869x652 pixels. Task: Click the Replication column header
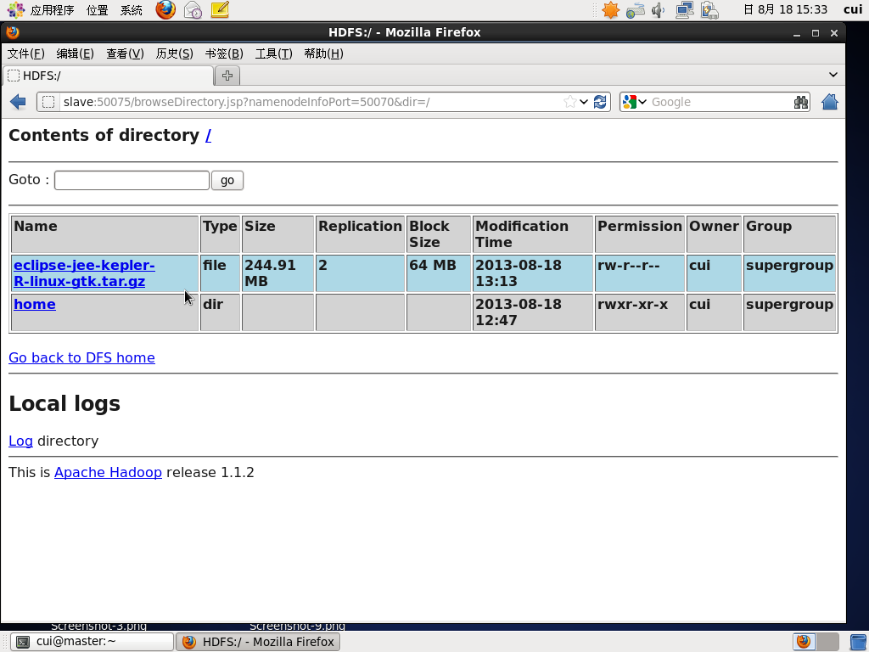click(360, 234)
